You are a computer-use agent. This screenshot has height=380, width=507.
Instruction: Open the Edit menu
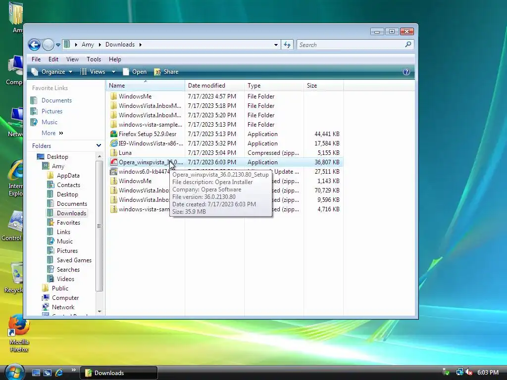click(x=53, y=59)
